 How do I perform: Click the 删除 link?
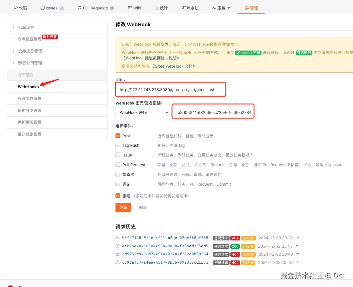[143, 208]
